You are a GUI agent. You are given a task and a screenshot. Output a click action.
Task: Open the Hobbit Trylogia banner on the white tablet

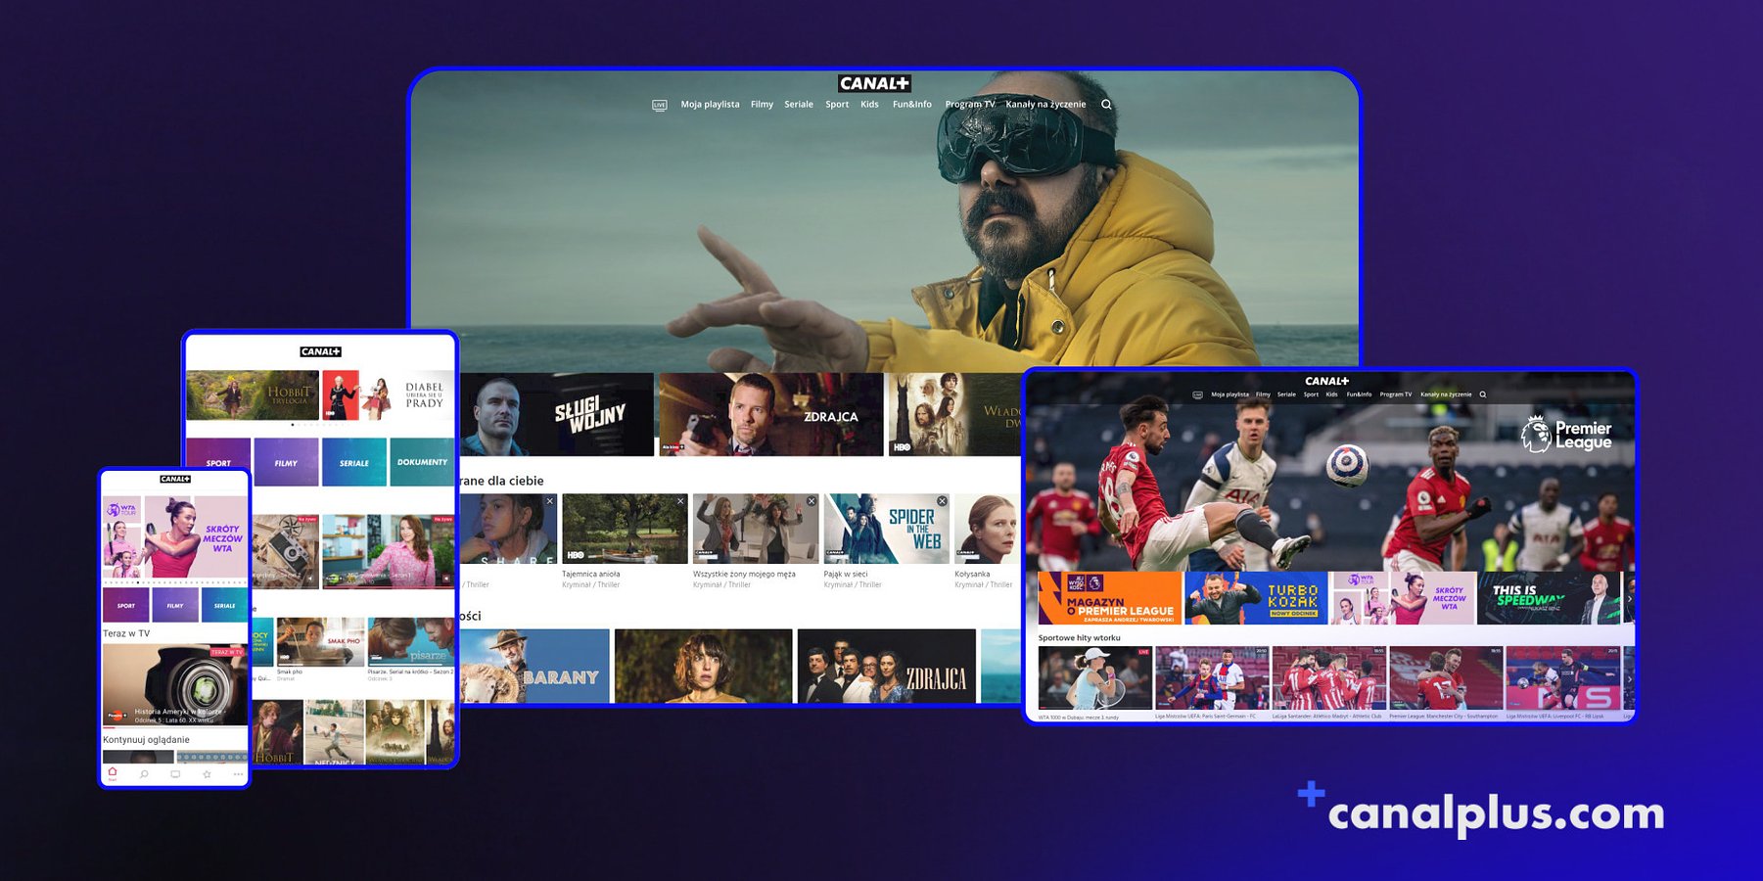253,395
